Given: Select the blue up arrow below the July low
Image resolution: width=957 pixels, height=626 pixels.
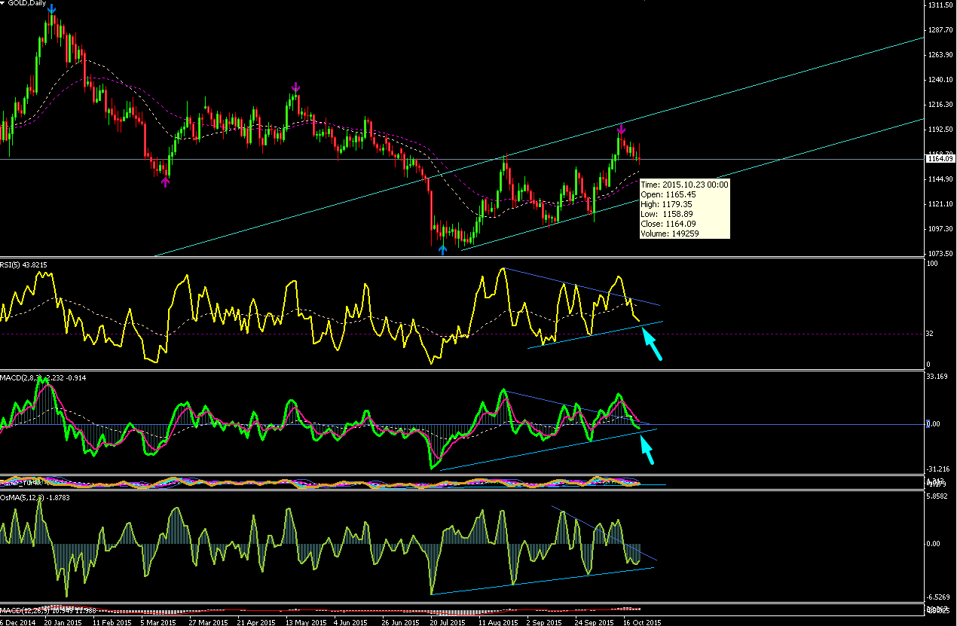Looking at the screenshot, I should (x=443, y=249).
